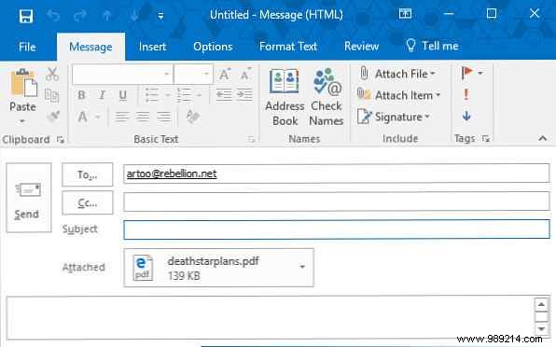The width and height of the screenshot is (556, 347).
Task: Expand the Follow Up flag arrow
Action: tap(480, 73)
